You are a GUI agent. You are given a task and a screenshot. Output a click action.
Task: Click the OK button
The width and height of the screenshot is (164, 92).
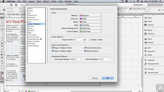[x=108, y=78]
